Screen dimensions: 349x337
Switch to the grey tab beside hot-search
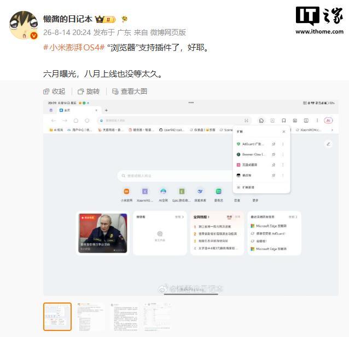tap(237, 217)
